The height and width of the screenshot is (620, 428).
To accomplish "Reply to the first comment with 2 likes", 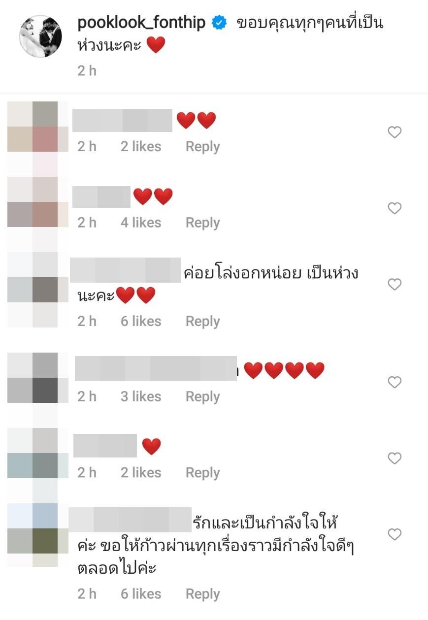I will [202, 147].
